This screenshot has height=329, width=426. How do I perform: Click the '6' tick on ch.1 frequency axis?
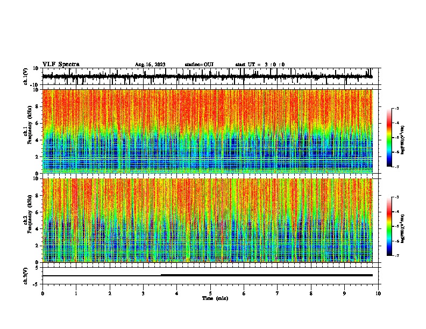37,123
